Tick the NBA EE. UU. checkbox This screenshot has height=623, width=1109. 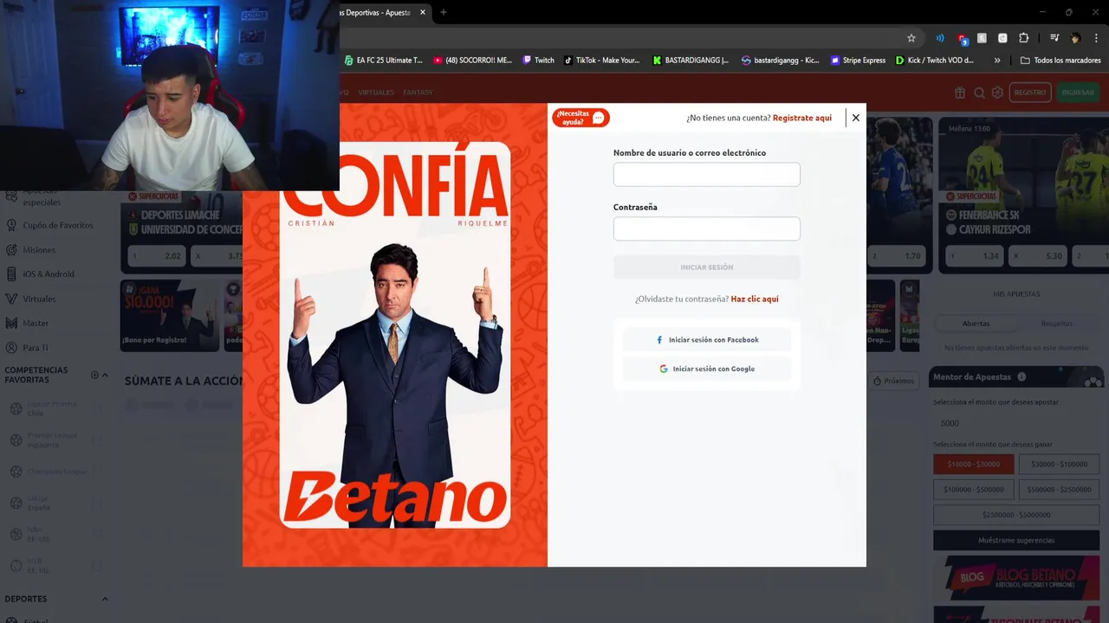97,534
